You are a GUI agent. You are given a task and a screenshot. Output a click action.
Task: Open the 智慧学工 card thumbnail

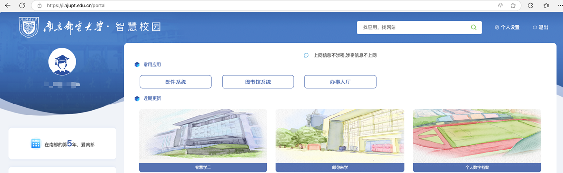(203, 136)
